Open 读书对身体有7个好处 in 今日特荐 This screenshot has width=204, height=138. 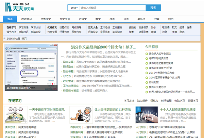[160, 68]
